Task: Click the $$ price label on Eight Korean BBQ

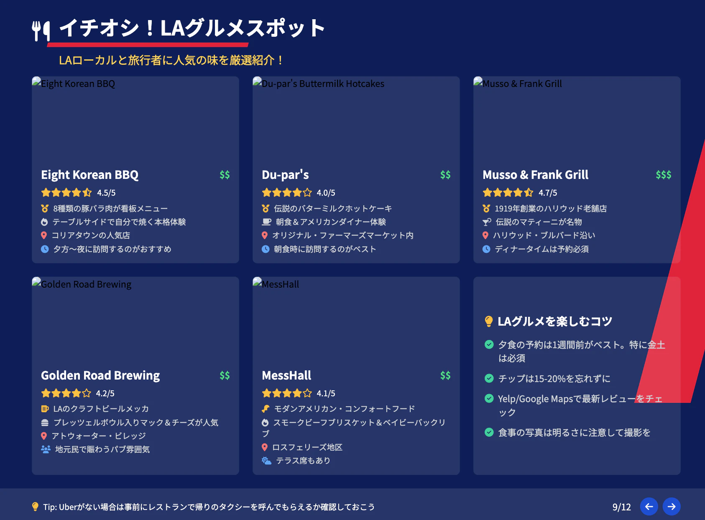Action: click(x=225, y=175)
